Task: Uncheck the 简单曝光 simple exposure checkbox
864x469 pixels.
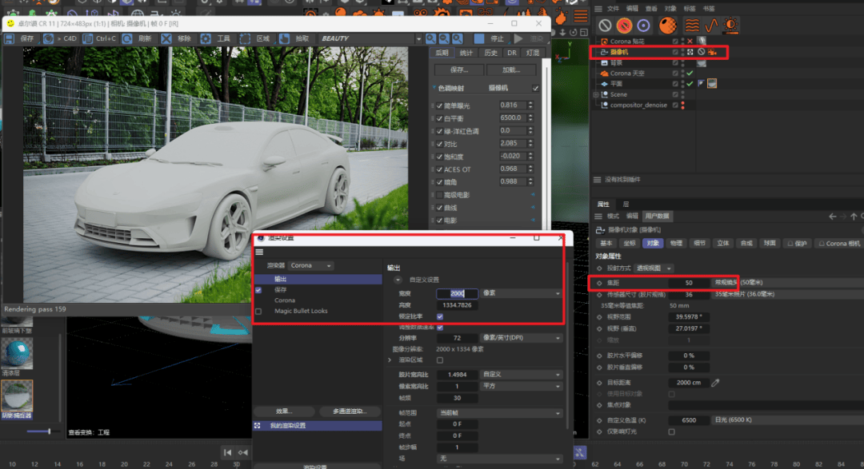Action: click(x=439, y=105)
